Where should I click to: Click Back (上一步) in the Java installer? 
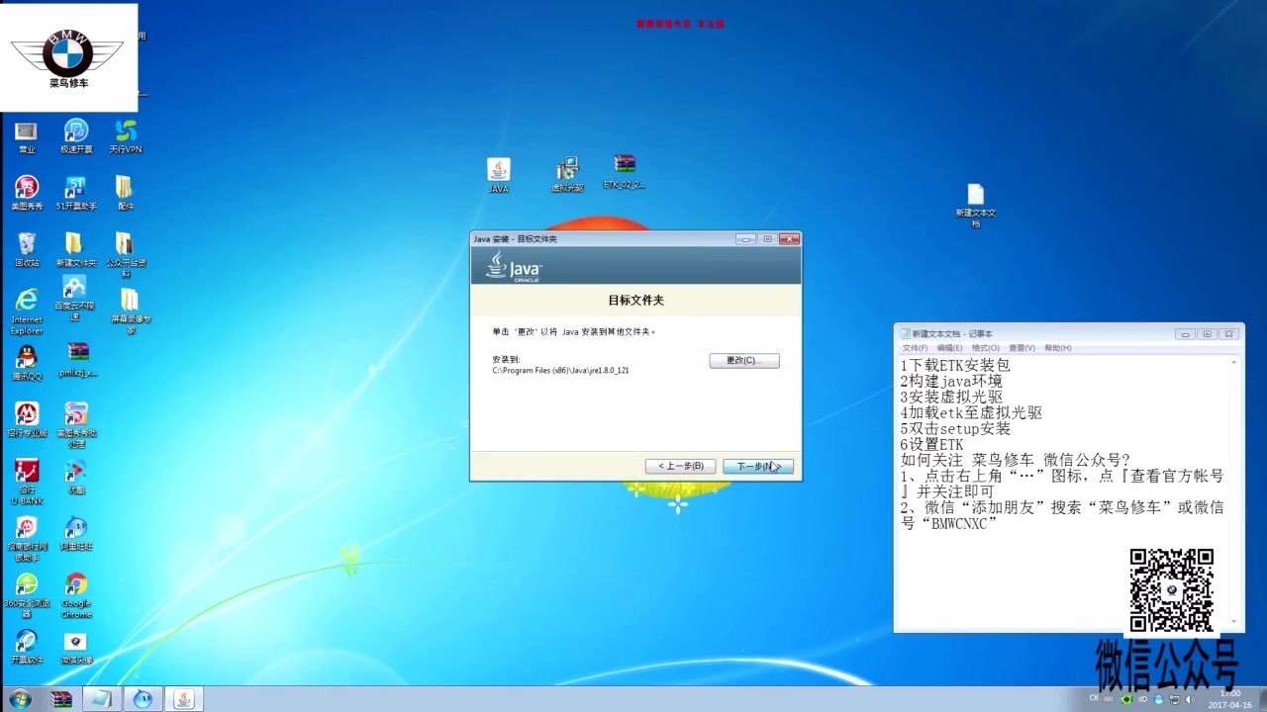click(680, 466)
